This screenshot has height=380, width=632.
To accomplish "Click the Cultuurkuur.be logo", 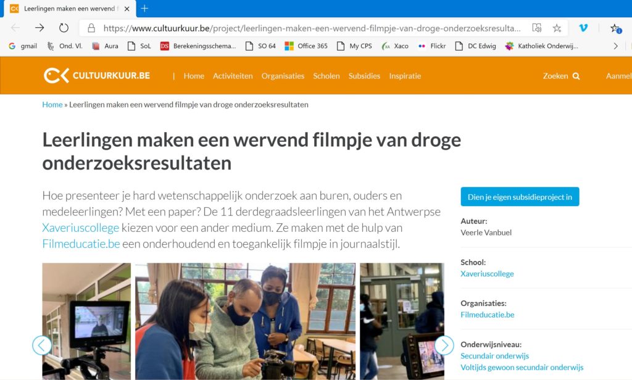I will [97, 76].
